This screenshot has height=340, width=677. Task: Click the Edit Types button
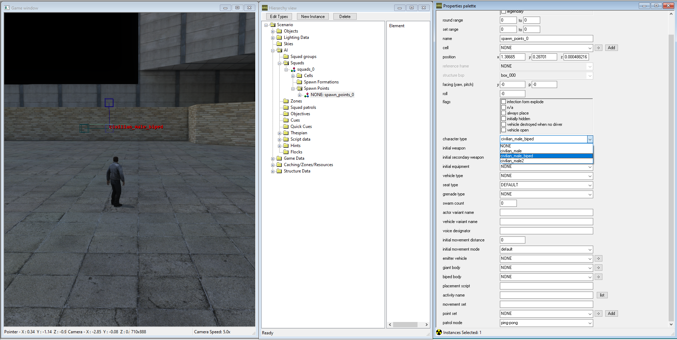(279, 16)
